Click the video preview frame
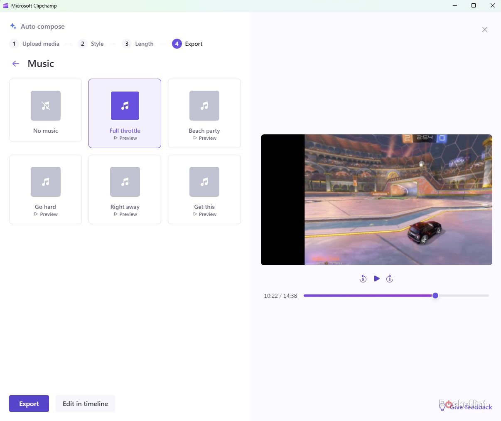 [376, 200]
